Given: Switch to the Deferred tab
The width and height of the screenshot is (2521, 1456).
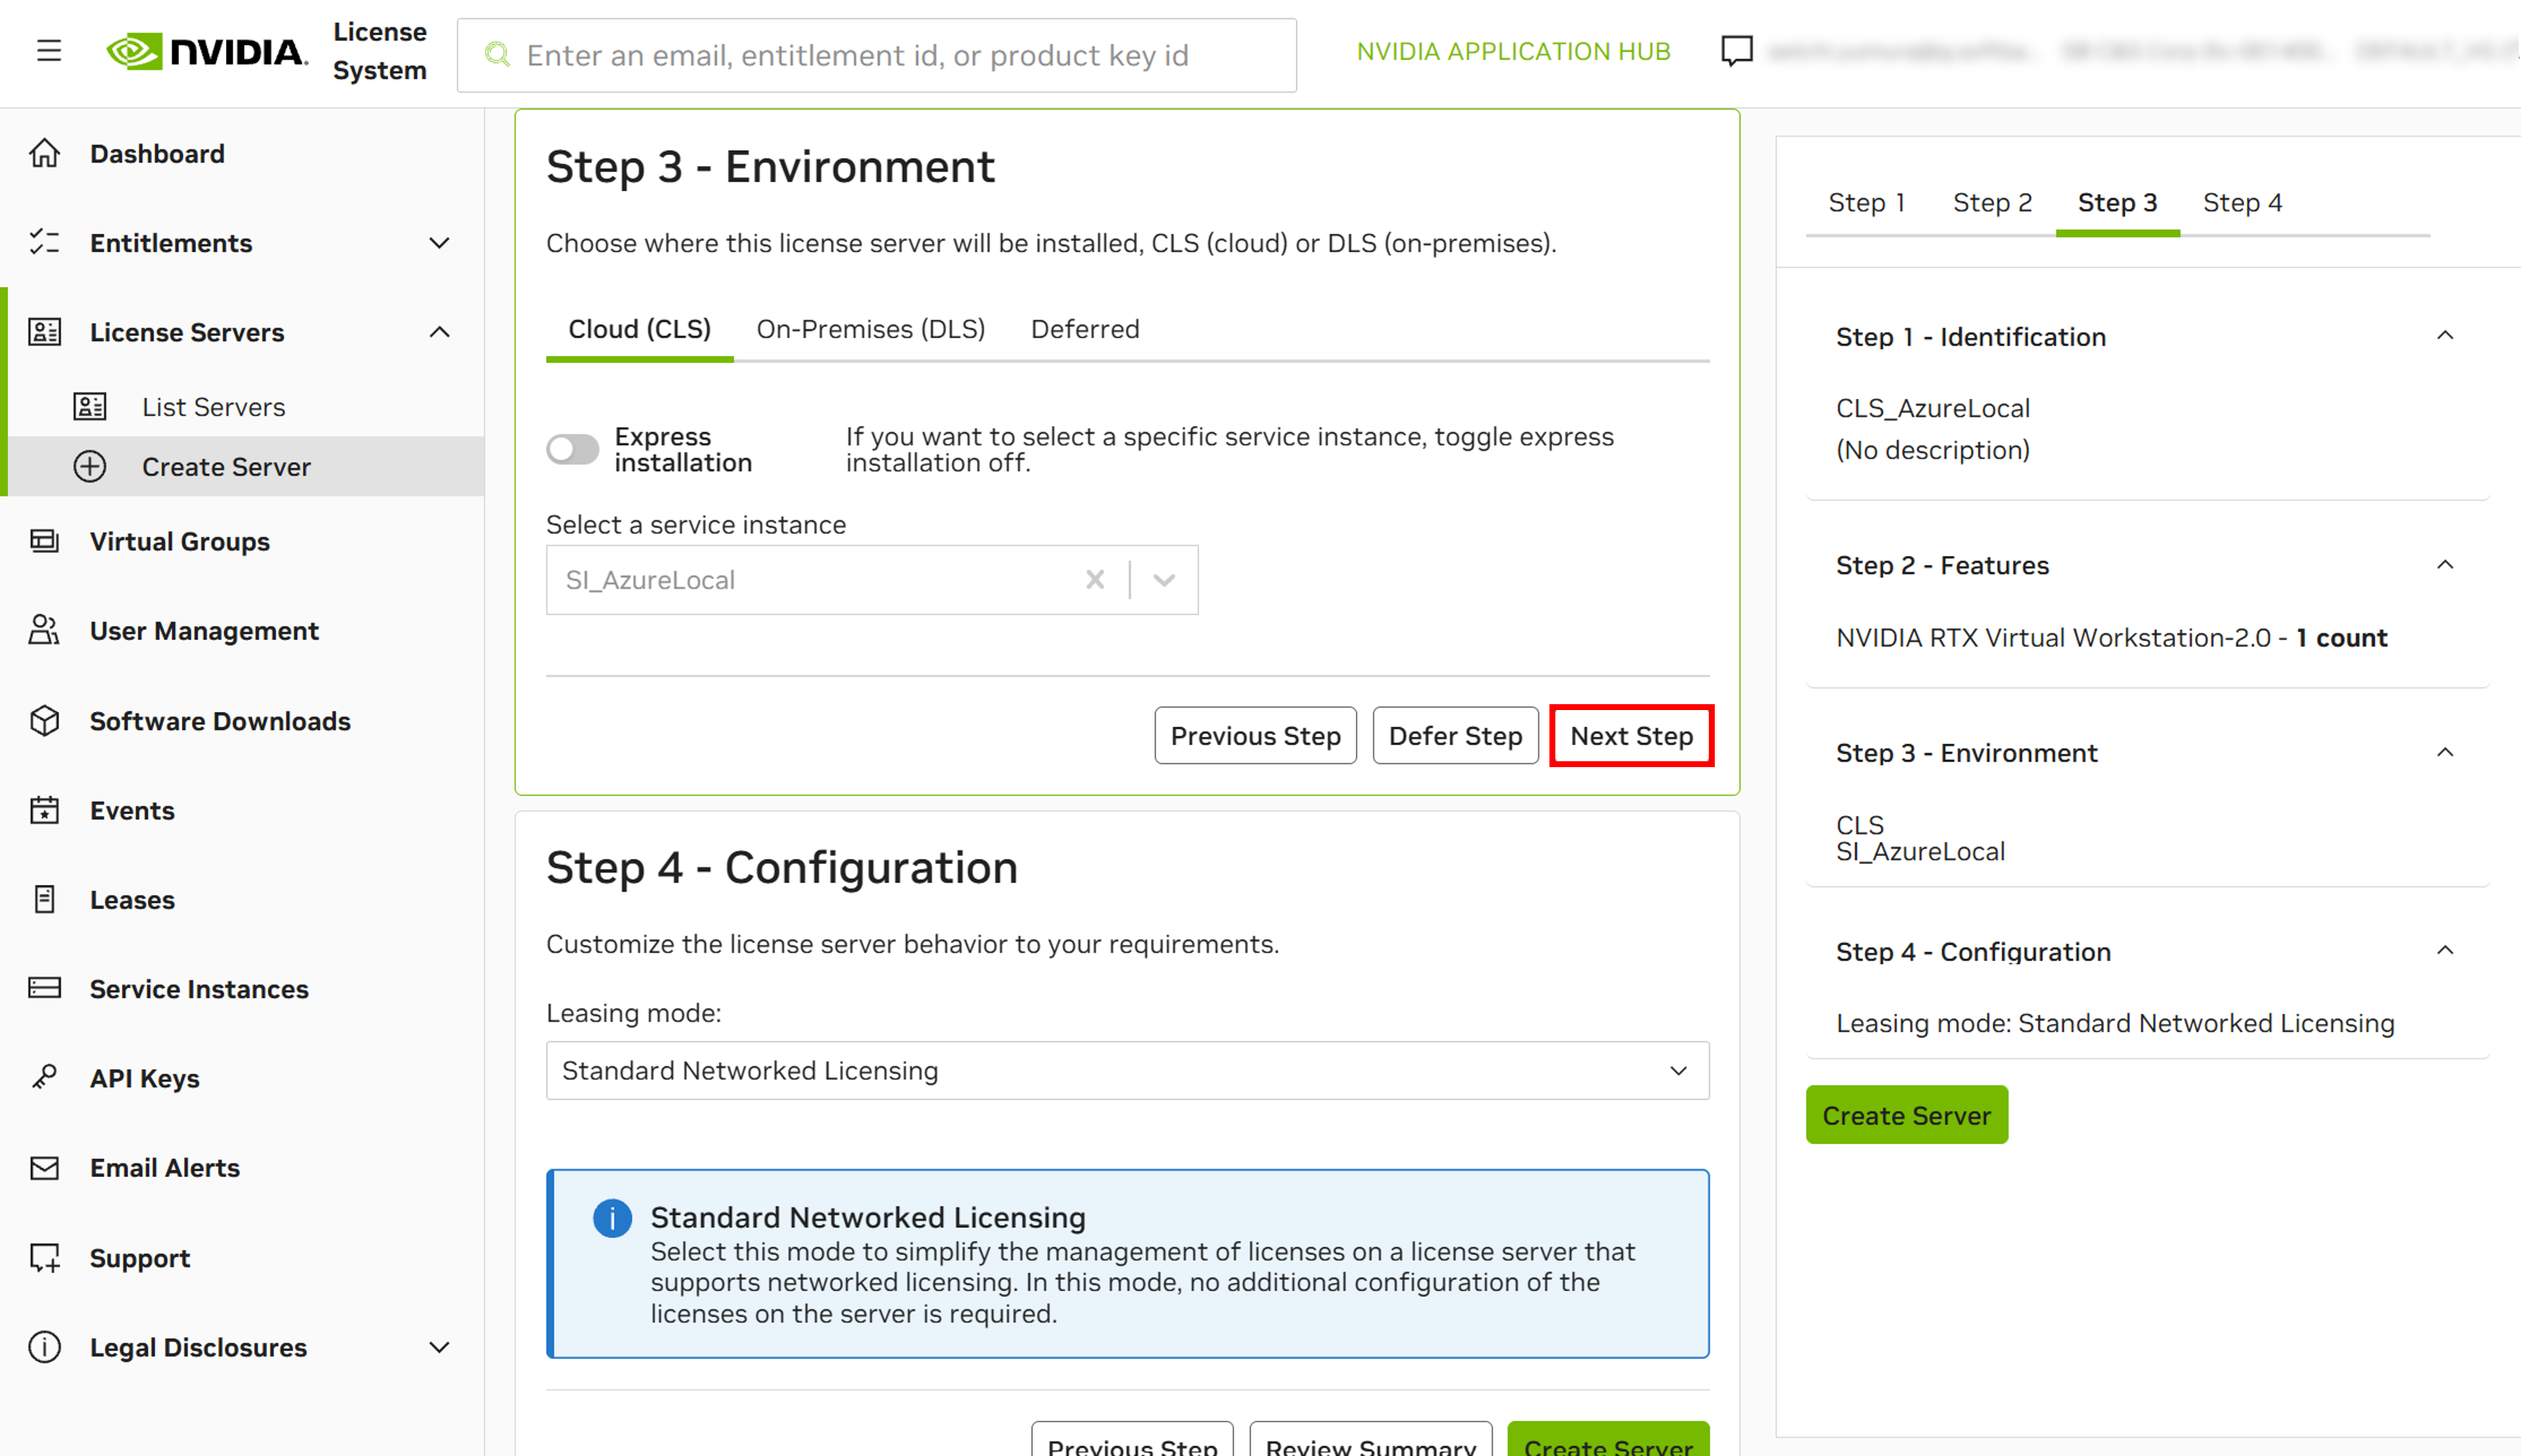Looking at the screenshot, I should [1085, 329].
